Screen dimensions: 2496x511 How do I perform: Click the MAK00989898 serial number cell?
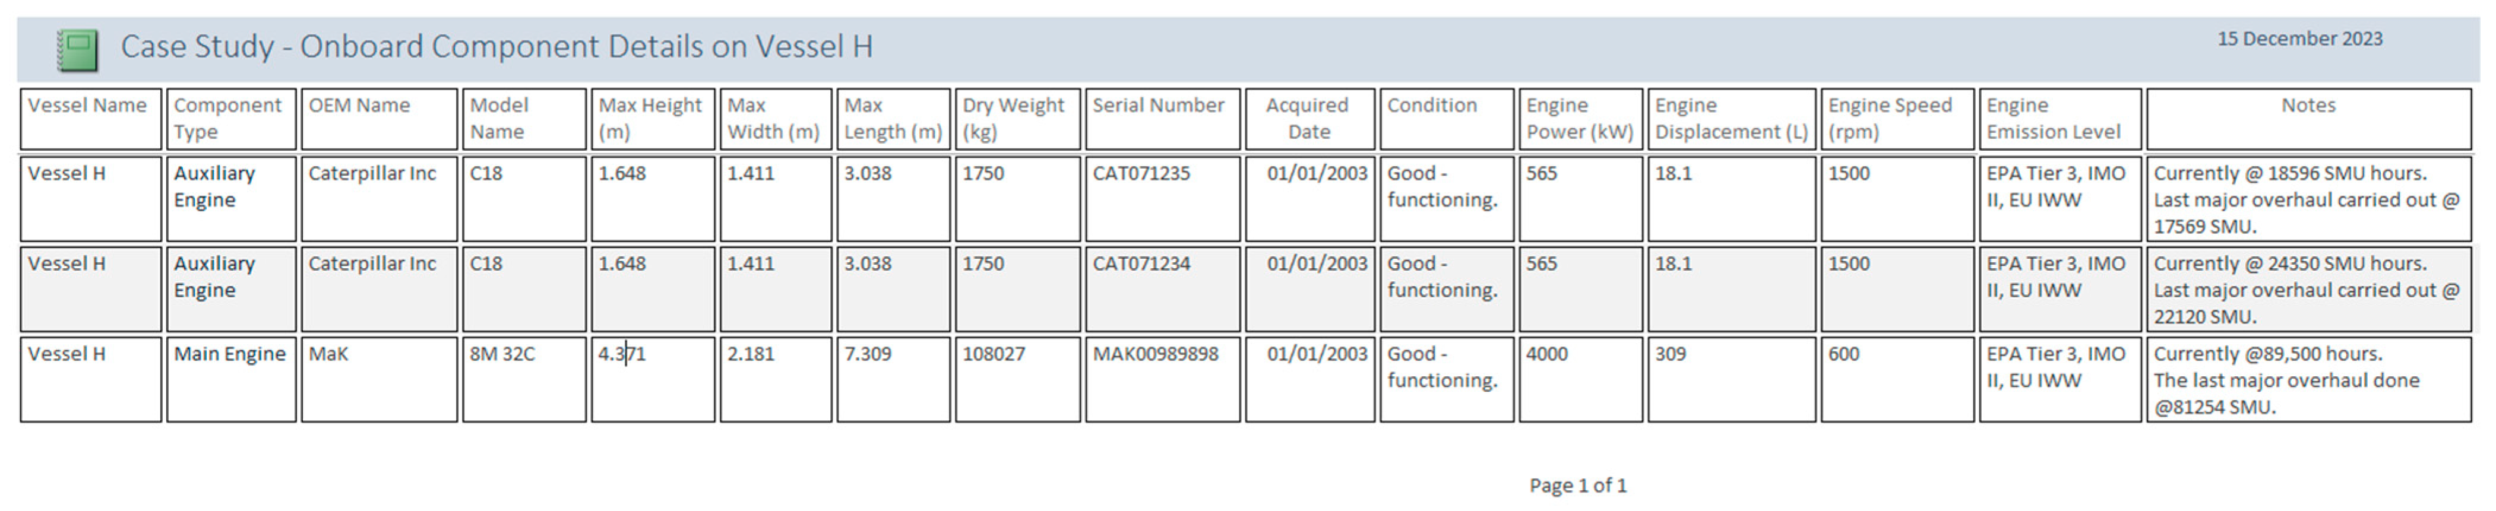pyautogui.click(x=1161, y=377)
